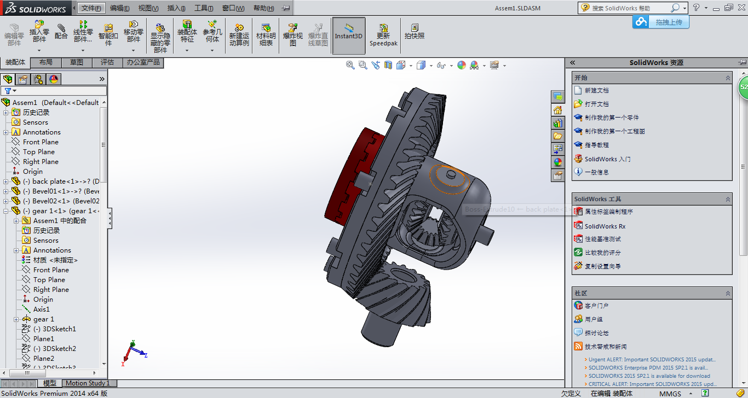Start 新建运动算例 (New Motion Study)
This screenshot has width=748, height=398.
tap(239, 35)
